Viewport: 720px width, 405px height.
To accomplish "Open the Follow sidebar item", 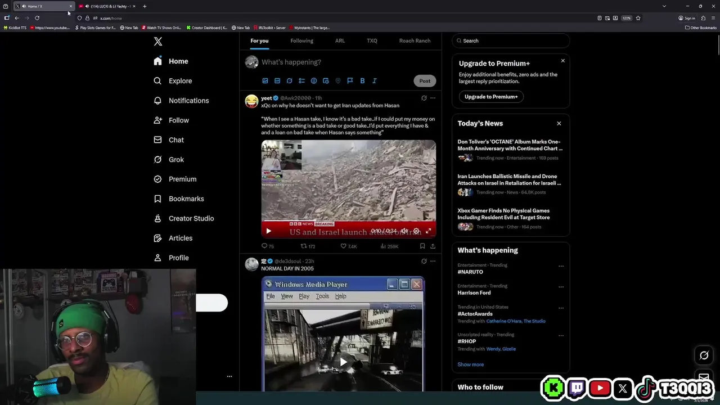I will [172, 120].
